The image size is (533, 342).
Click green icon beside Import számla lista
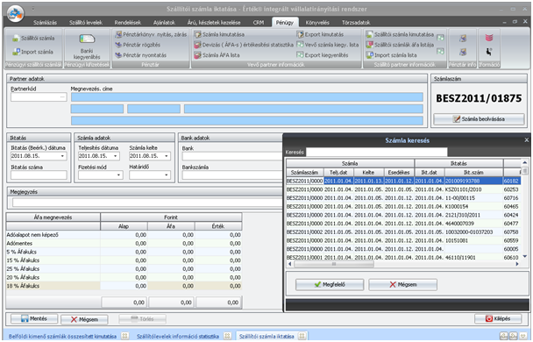[x=440, y=52]
